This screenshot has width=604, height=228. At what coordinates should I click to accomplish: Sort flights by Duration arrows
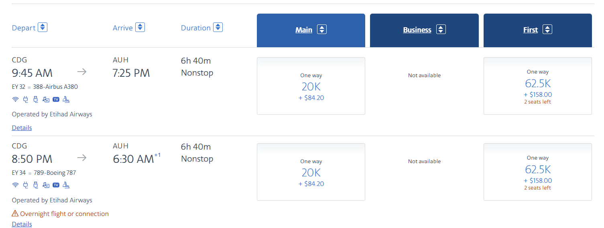[218, 27]
